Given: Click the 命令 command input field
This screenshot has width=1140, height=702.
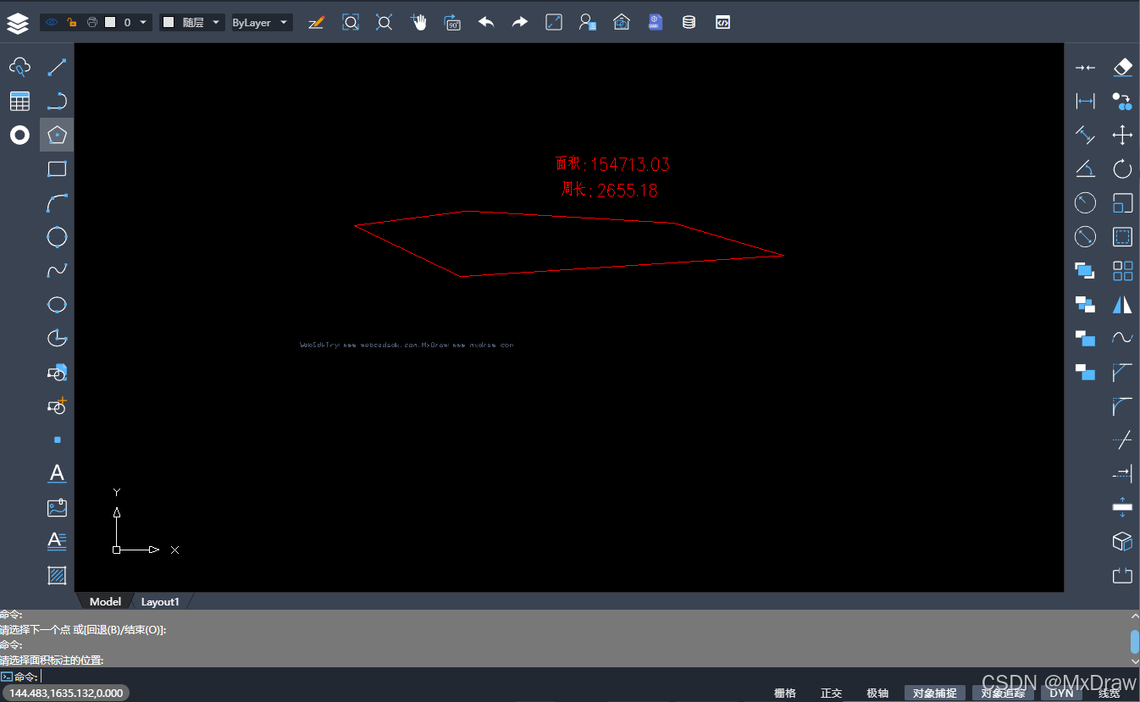Looking at the screenshot, I should pyautogui.click(x=569, y=677).
